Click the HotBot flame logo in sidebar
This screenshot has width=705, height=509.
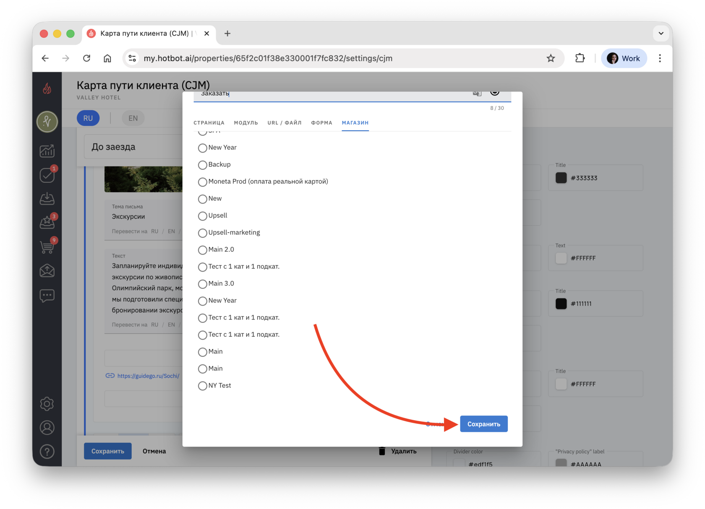(x=47, y=88)
